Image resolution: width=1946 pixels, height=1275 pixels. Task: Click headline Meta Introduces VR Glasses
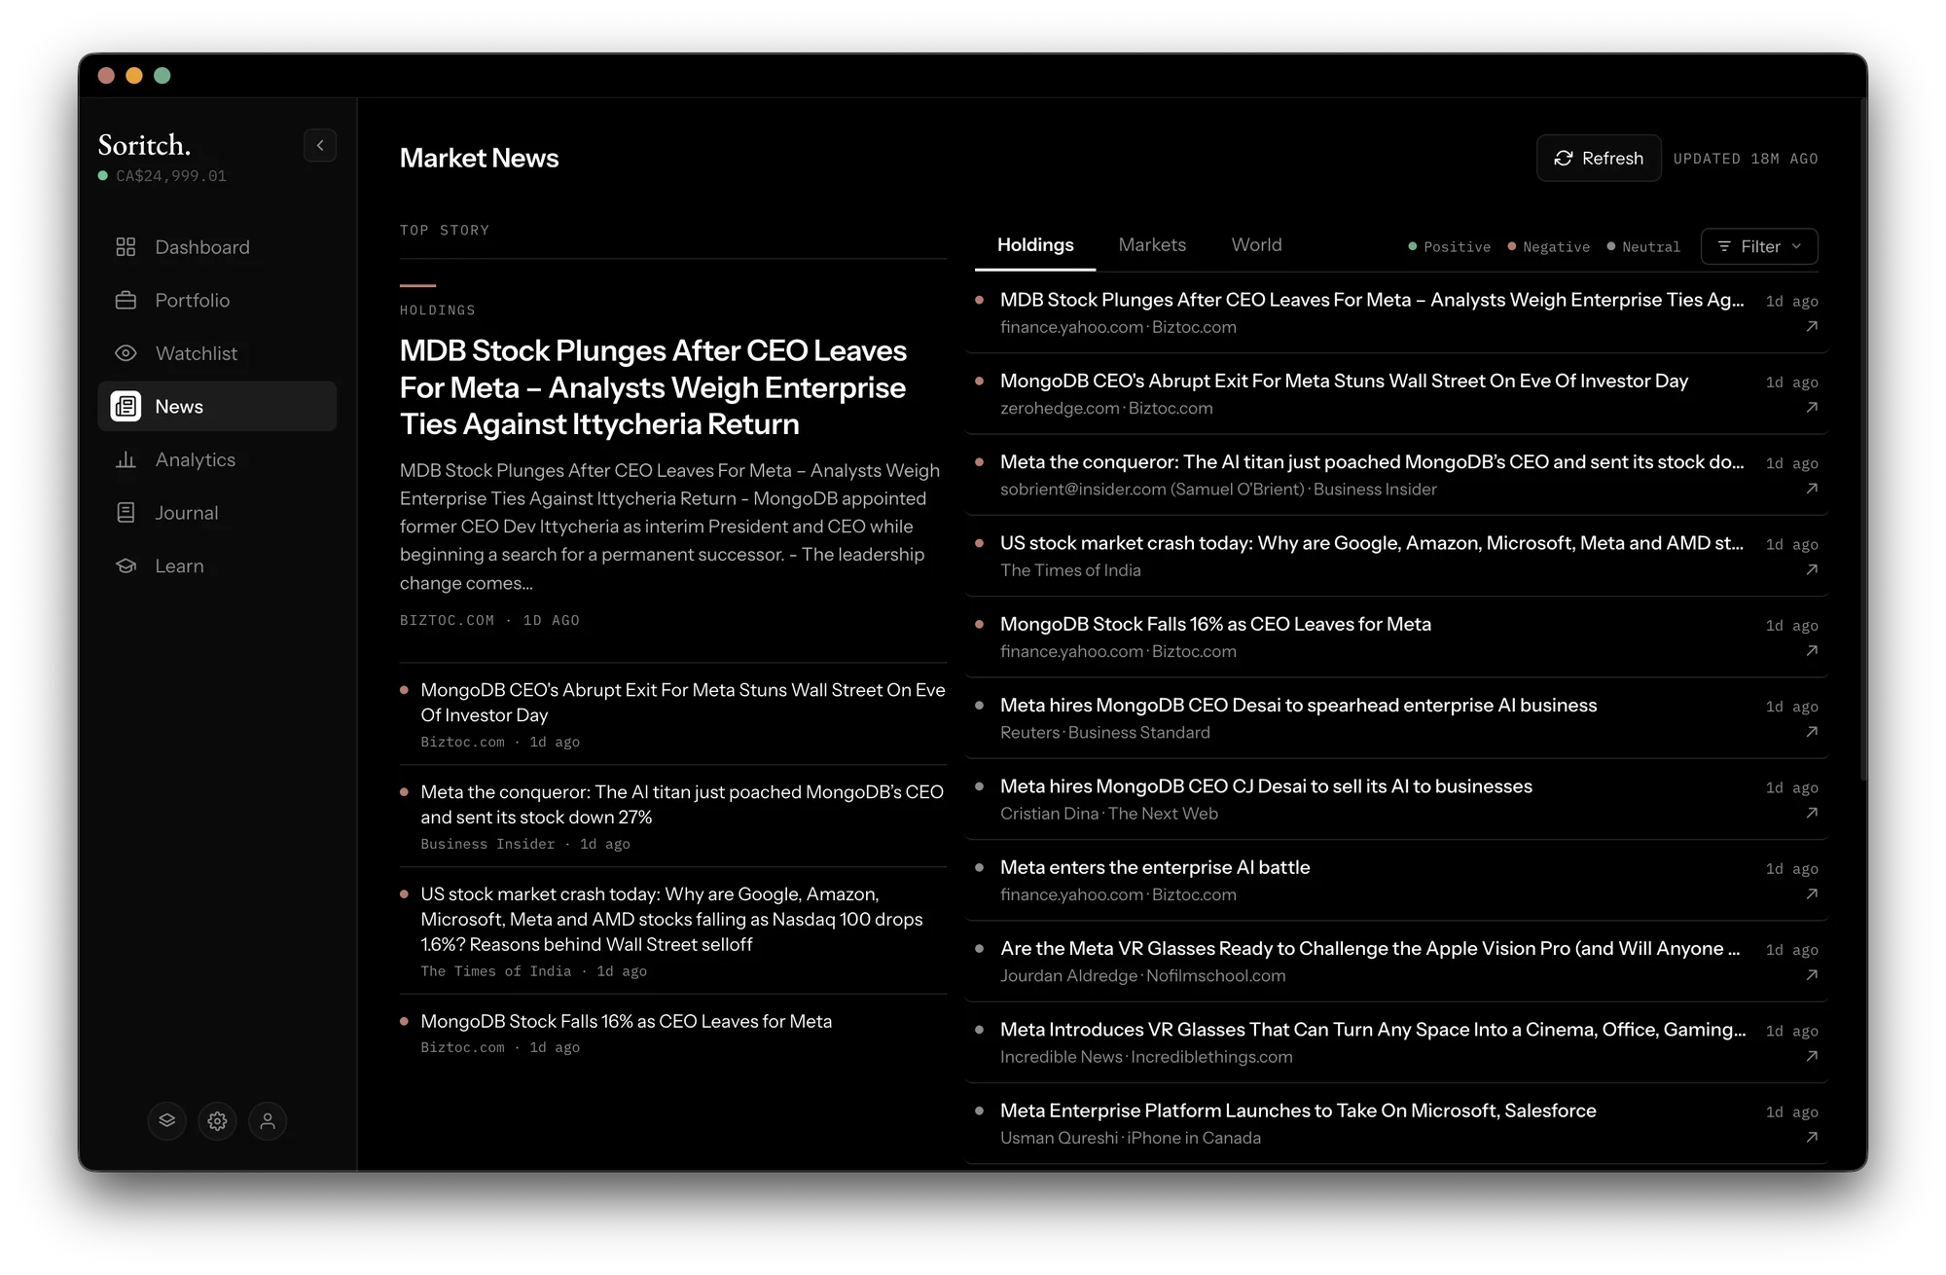click(x=1373, y=1030)
